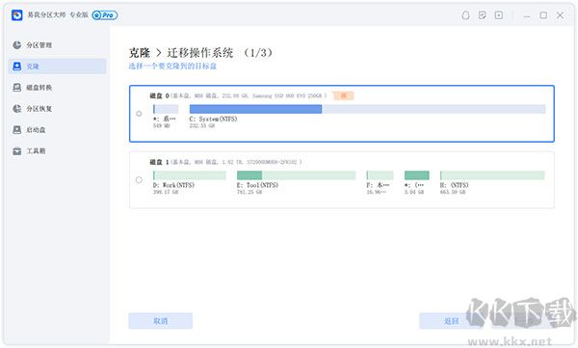Select the 克隆 clone icon in sidebar
This screenshot has width=578, height=348.
[x=17, y=67]
